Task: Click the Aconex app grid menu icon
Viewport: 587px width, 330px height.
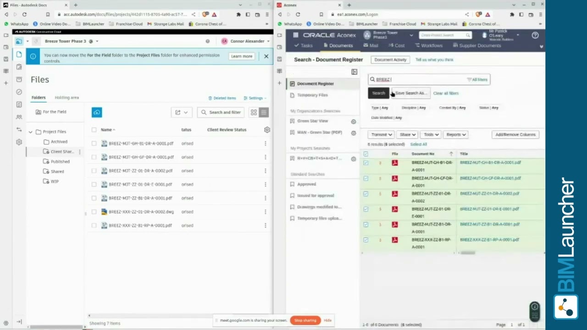Action: pos(296,35)
